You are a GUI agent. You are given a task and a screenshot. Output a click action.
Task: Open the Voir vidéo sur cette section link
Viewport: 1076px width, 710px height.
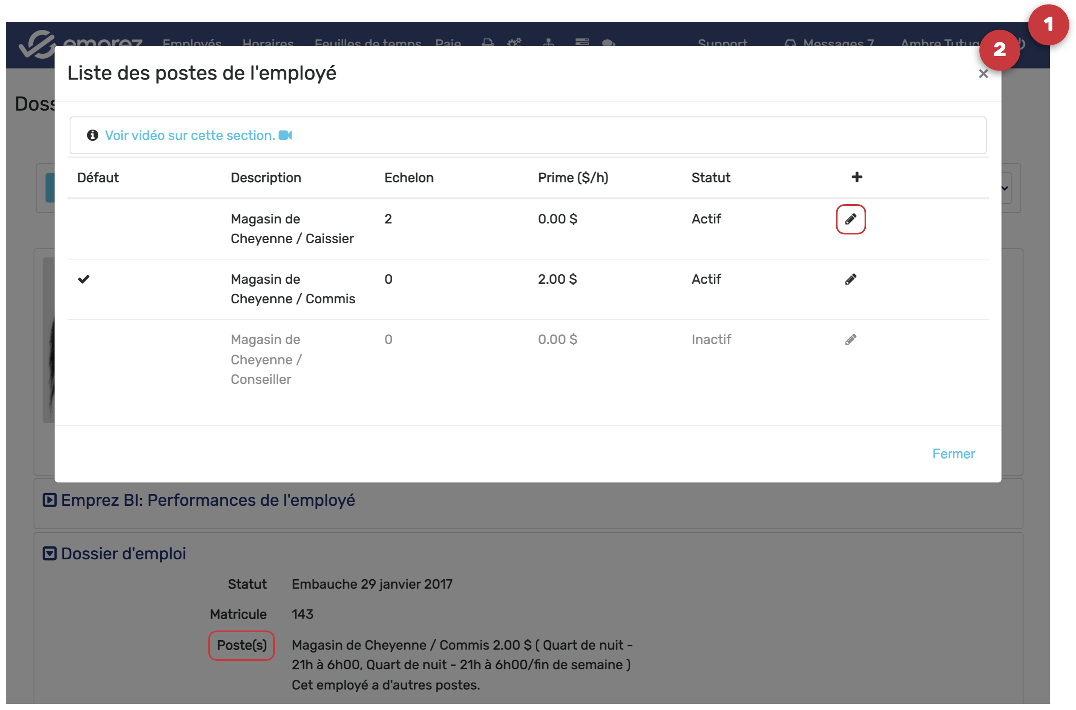click(x=190, y=135)
